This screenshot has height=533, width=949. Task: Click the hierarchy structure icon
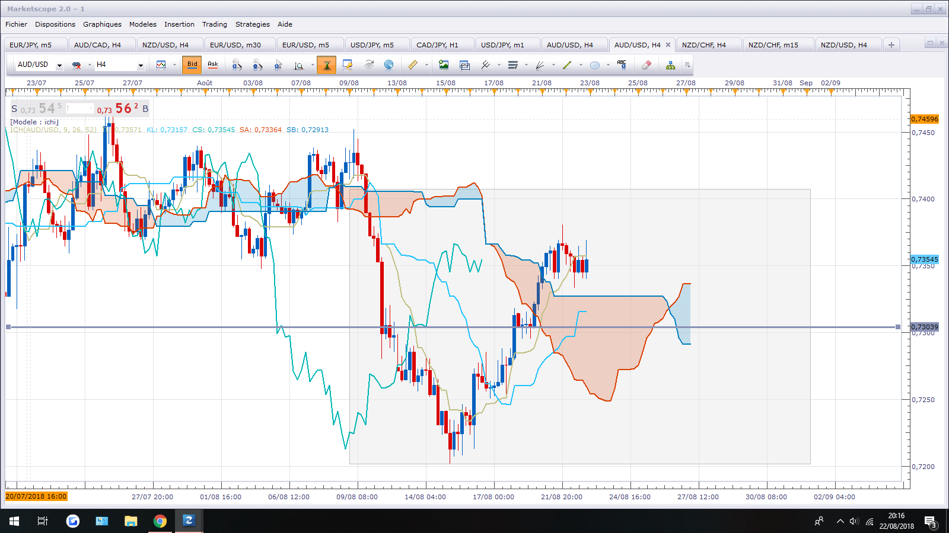(670, 65)
